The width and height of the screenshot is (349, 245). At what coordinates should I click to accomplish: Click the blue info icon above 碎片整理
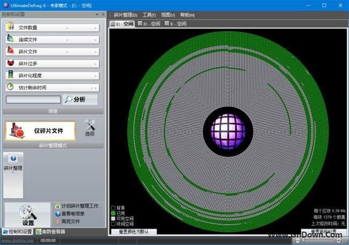click(x=13, y=158)
